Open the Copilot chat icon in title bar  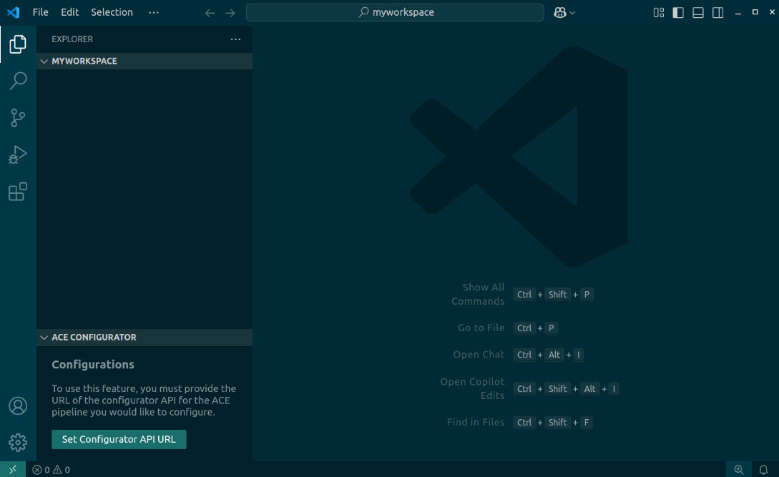(560, 13)
